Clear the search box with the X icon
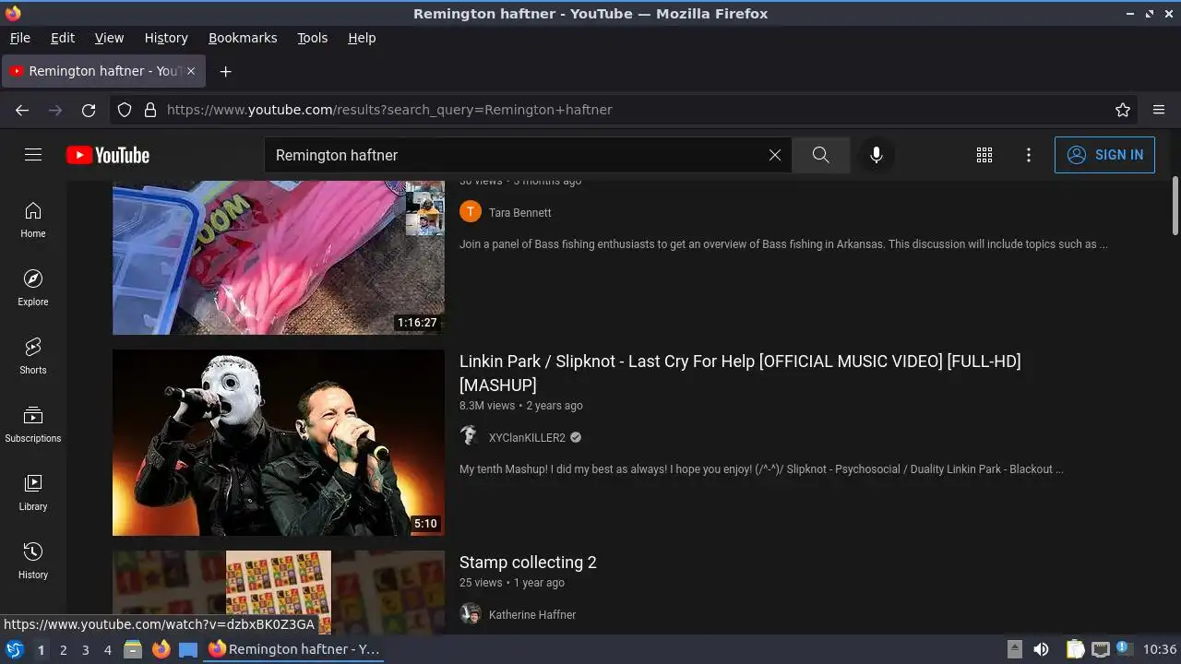This screenshot has height=664, width=1181. click(775, 155)
